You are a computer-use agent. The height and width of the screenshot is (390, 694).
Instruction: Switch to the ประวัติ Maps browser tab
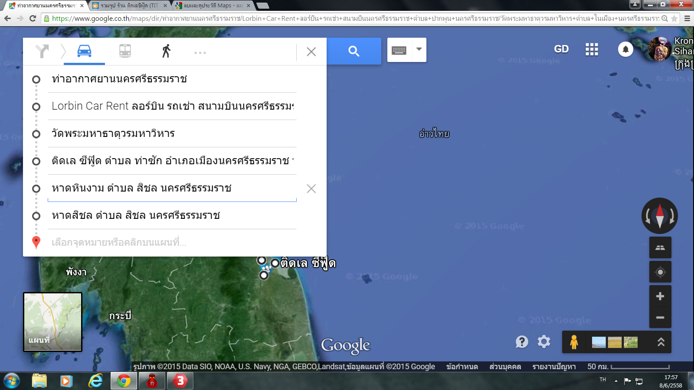(213, 6)
